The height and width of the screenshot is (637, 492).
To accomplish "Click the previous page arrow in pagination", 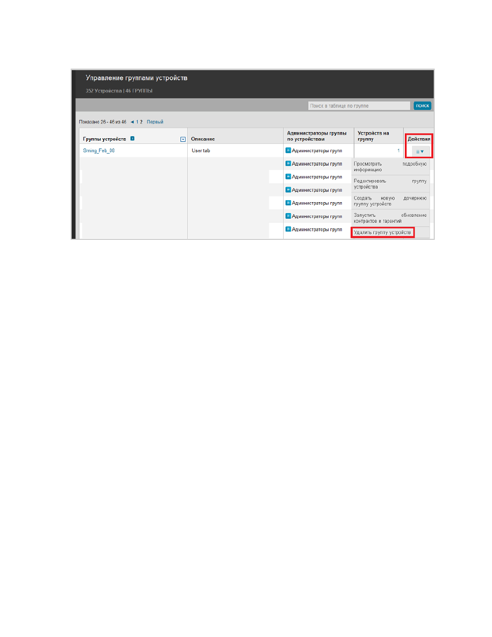I will click(x=132, y=122).
